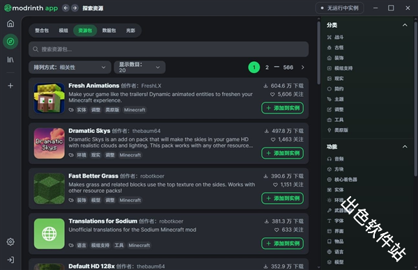Open the 显示数目 20 dropdown
Screen dimensions: 418x270
(140, 67)
